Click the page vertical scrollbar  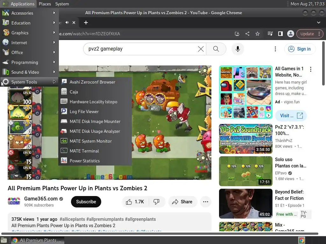click(x=323, y=63)
